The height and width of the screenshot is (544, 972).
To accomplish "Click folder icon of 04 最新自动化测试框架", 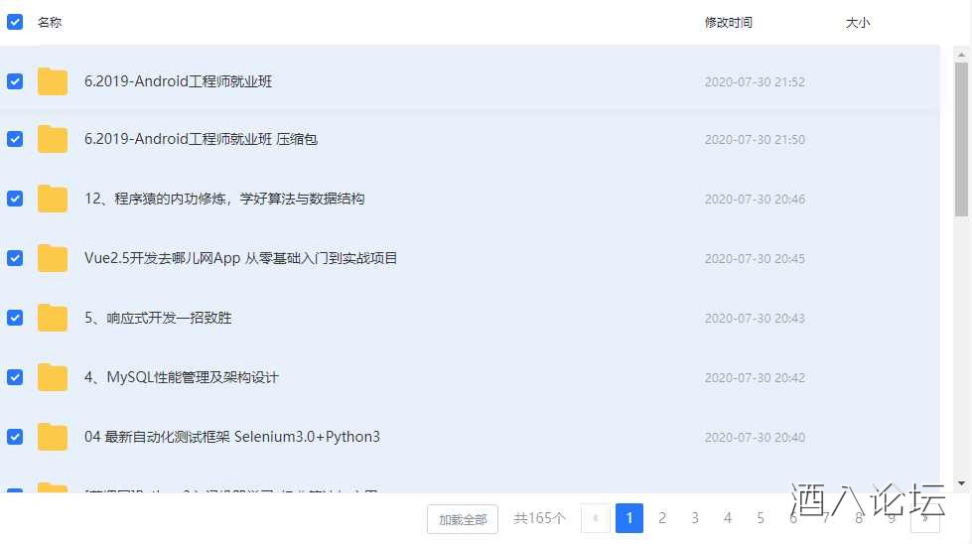I will [52, 436].
